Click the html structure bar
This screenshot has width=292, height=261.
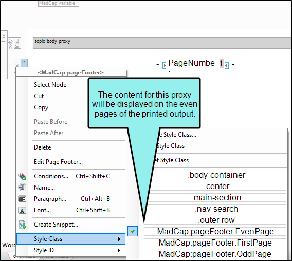click(x=4, y=54)
